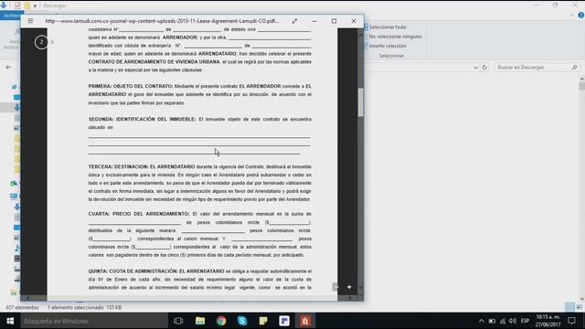Image resolution: width=585 pixels, height=329 pixels.
Task: Open Sticky Notes from the taskbar
Action: tap(263, 321)
